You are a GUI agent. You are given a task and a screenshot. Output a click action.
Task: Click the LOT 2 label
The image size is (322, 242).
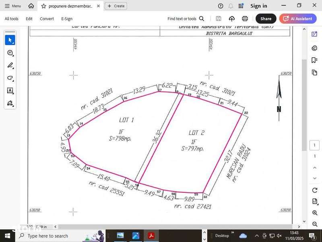coord(196,133)
